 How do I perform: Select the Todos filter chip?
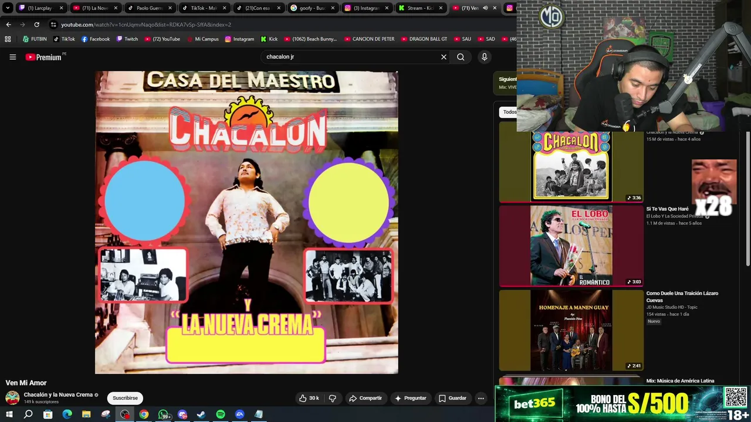coord(509,112)
